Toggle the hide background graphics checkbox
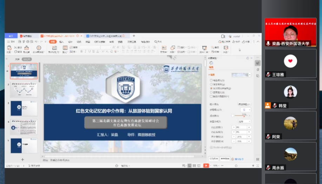 tap(211, 96)
